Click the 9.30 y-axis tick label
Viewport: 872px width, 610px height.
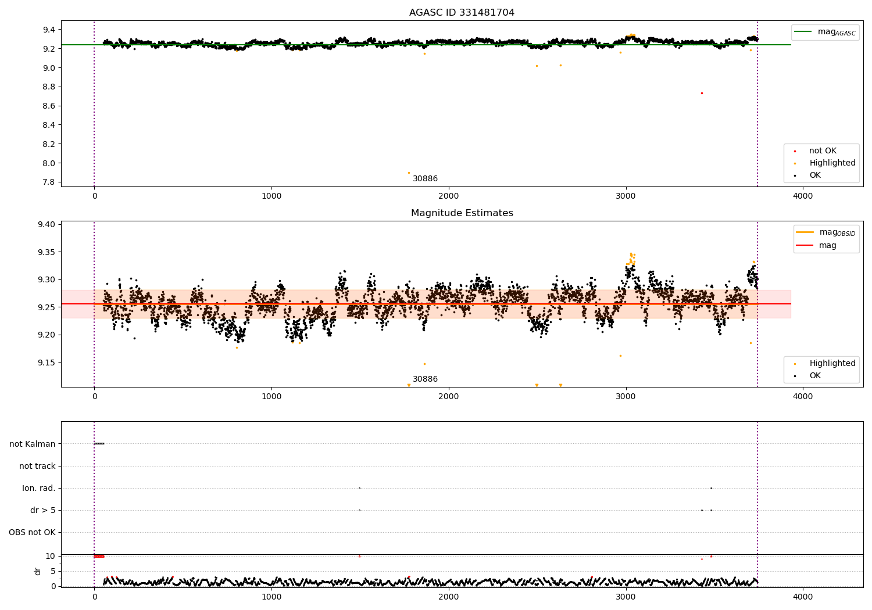pos(46,280)
